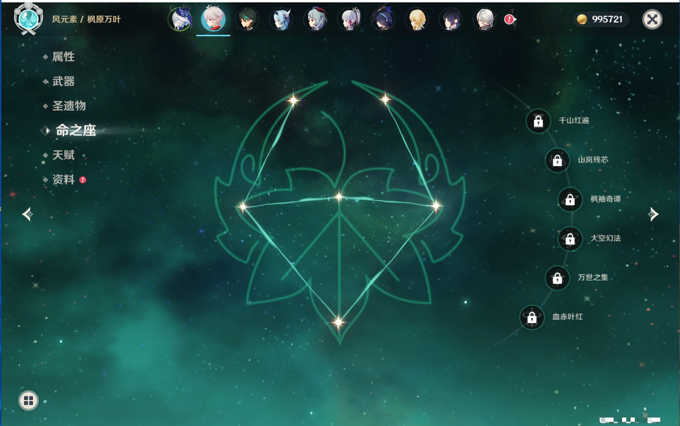
Task: Switch to the light-blue-haired character portrait
Action: [x=281, y=19]
